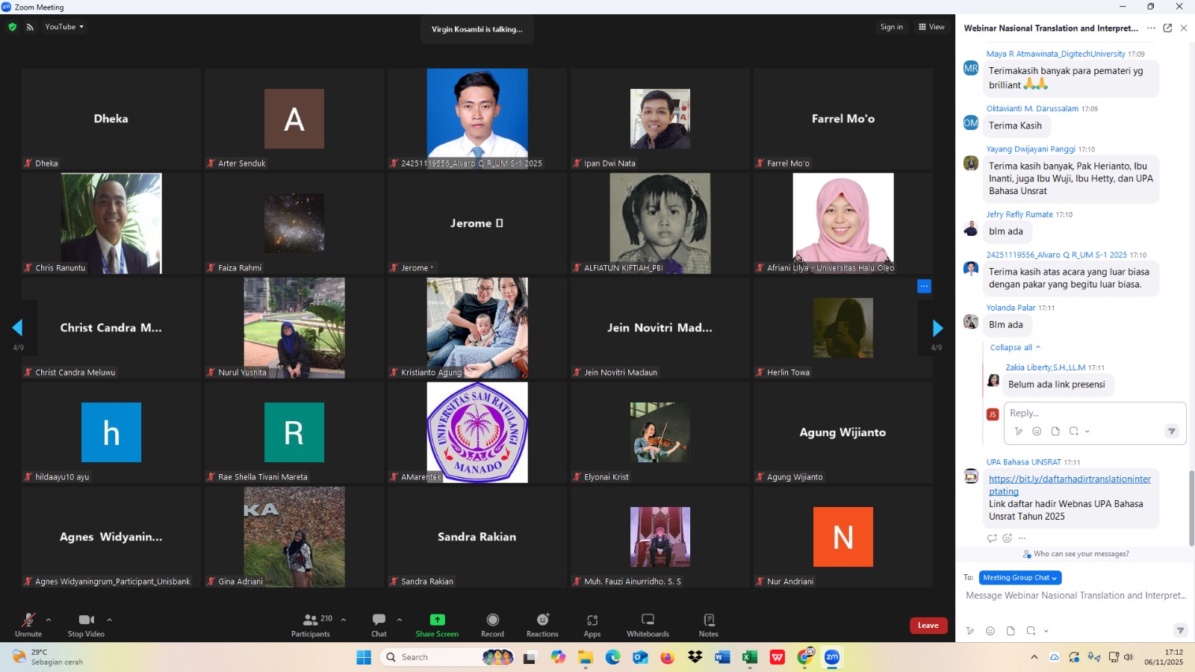Screen dimensions: 1195x672
Task: Toggle Stop Video camera button
Action: click(x=86, y=624)
